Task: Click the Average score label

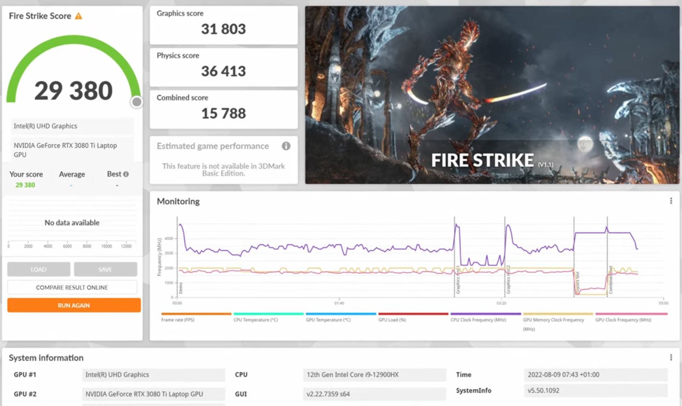Action: (72, 174)
